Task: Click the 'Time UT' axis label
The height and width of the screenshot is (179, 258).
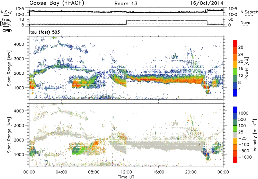Action: point(126,177)
